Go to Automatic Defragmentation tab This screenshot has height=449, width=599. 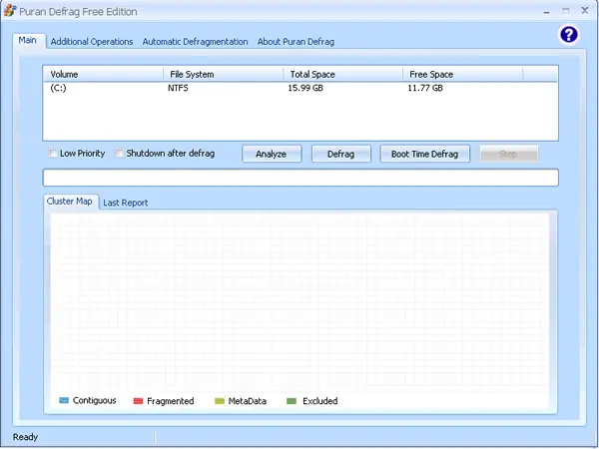point(195,42)
